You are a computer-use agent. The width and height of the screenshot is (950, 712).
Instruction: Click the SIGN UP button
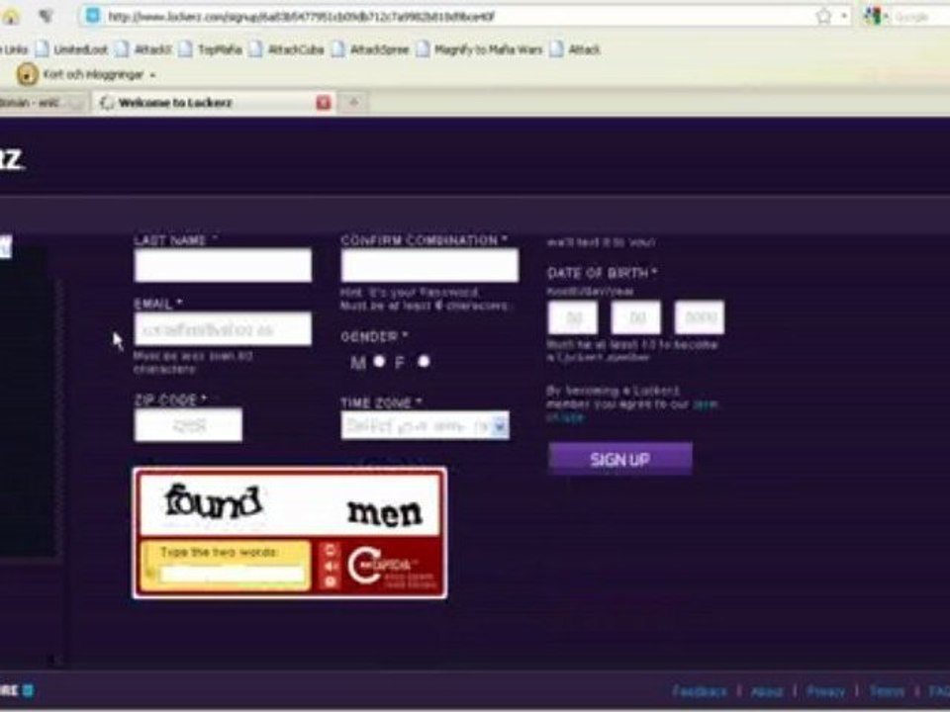pos(619,459)
